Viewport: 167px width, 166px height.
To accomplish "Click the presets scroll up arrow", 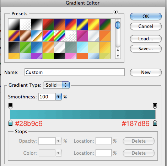I will tap(118, 50).
